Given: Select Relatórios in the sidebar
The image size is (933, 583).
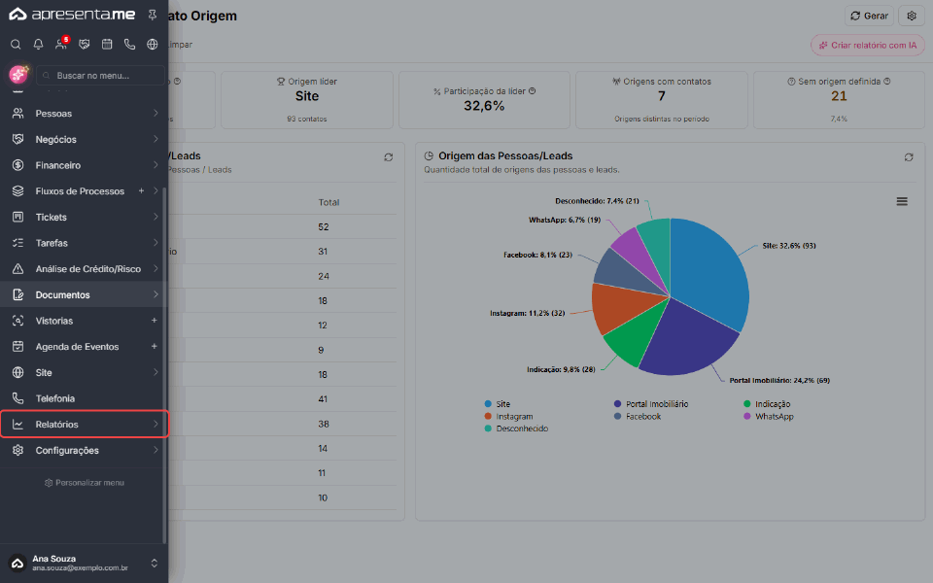Looking at the screenshot, I should (84, 425).
